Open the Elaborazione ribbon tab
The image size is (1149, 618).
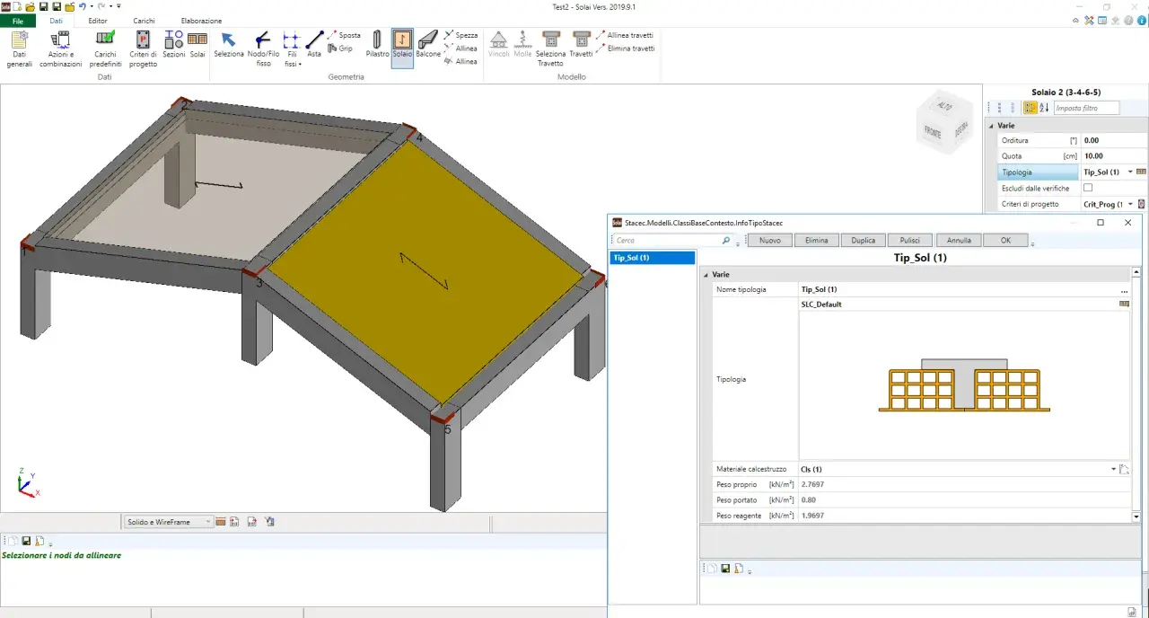(201, 21)
